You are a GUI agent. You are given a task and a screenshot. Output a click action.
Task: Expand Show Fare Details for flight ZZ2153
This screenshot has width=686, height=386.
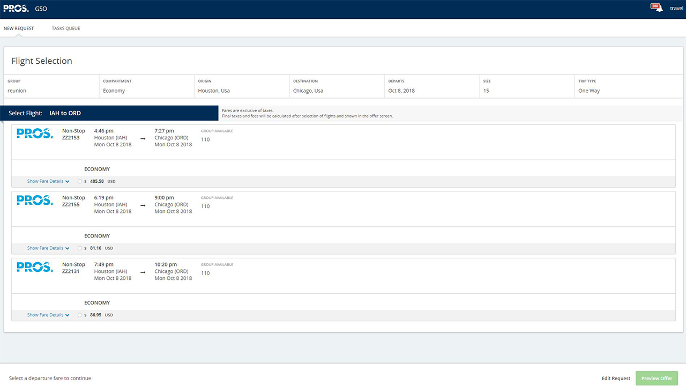[x=48, y=181]
